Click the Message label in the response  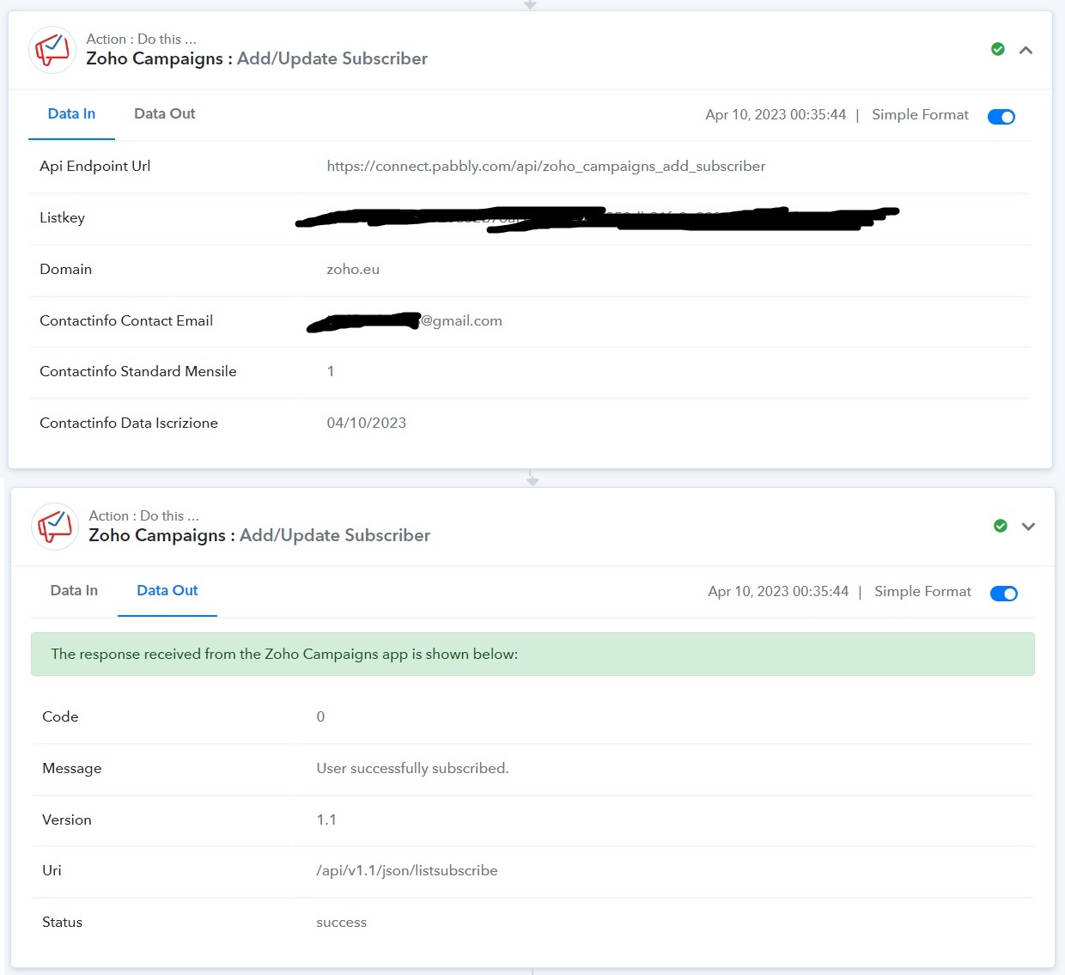tap(72, 768)
